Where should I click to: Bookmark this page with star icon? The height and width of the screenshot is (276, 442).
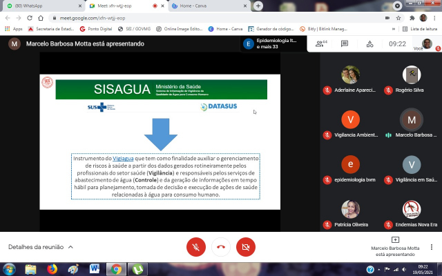coord(398,18)
